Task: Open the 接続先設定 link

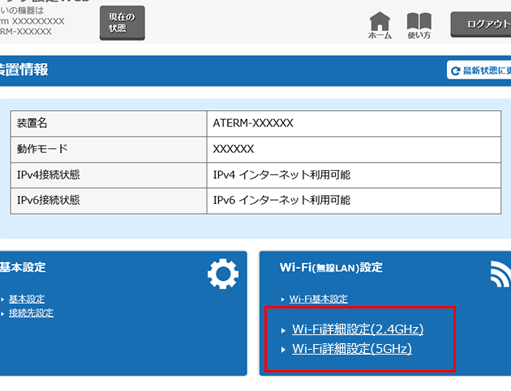Action: click(31, 312)
